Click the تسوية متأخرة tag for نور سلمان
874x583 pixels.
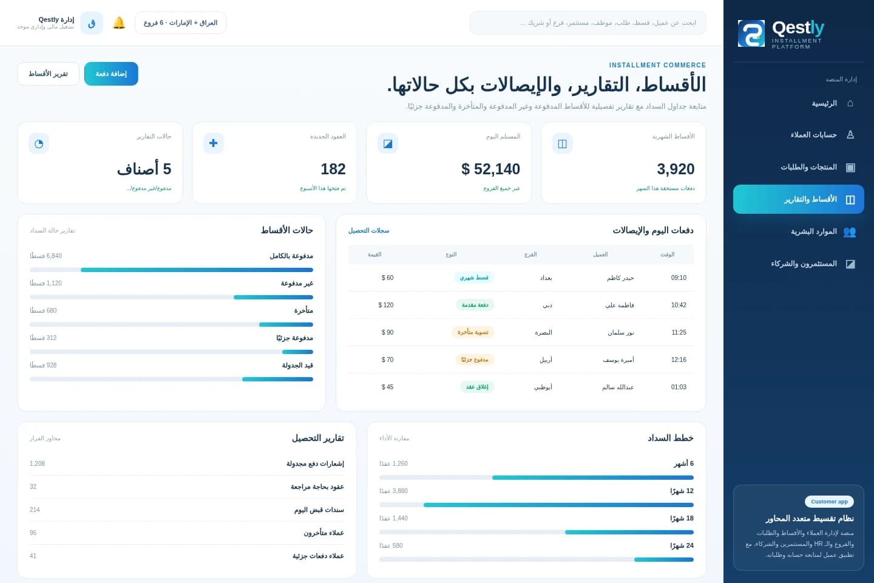pos(473,332)
